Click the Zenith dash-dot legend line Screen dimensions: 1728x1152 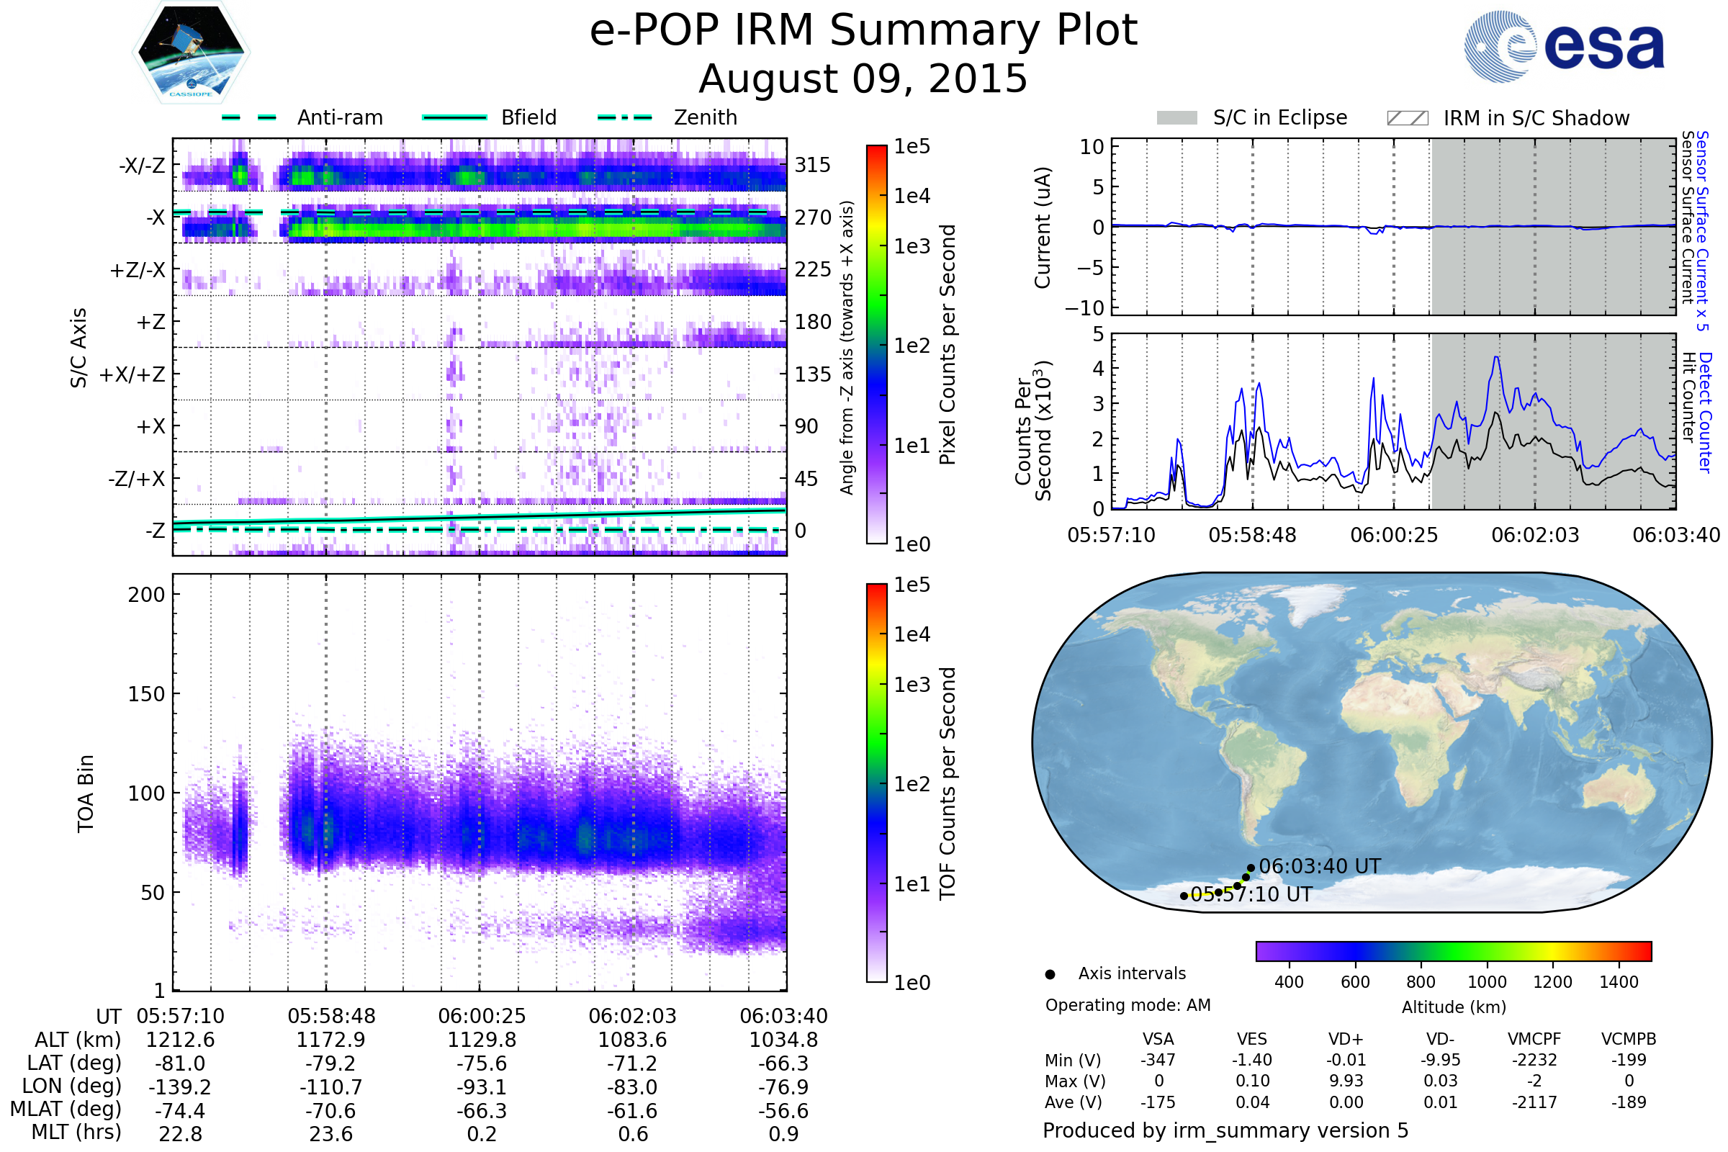[x=624, y=117]
